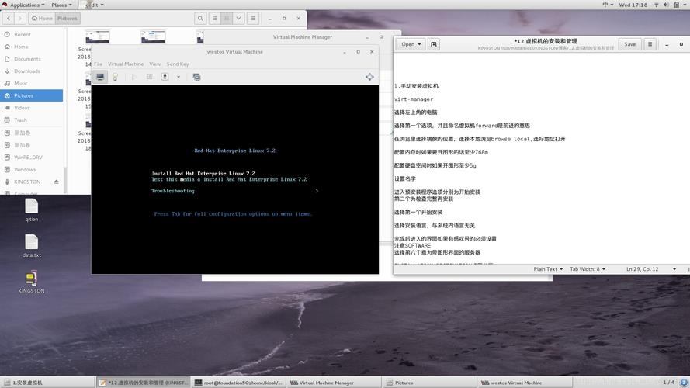Screen dimensions: 690x388
Task: Select Pictures in the Files sidebar
Action: (32, 95)
